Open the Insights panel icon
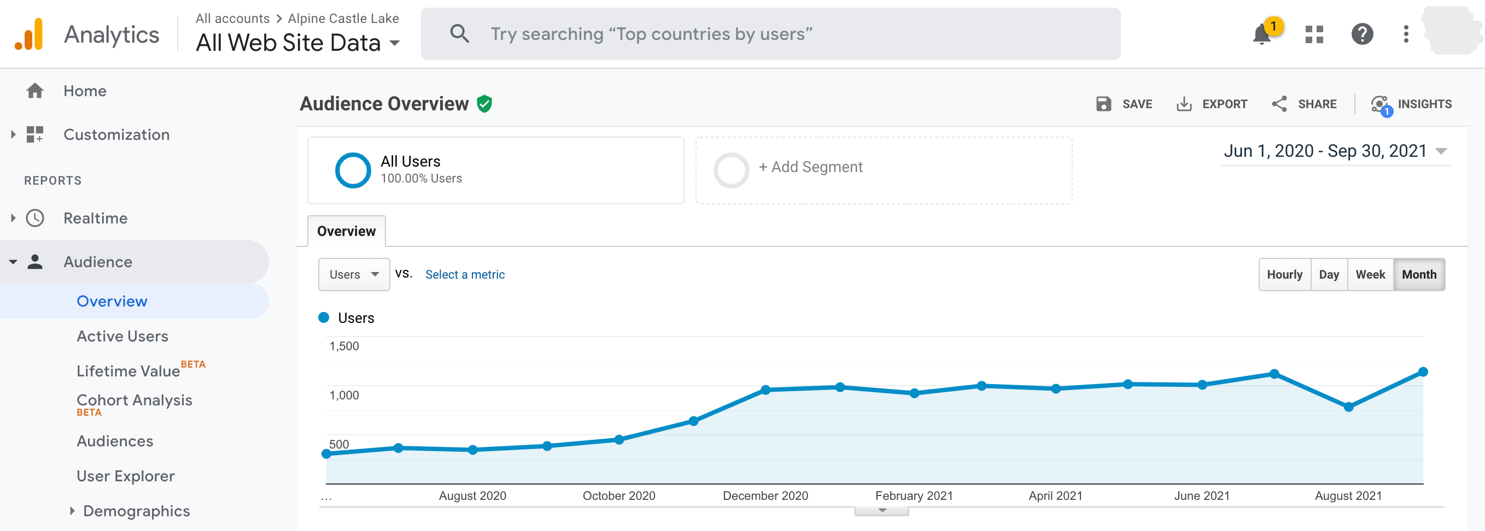Screen dimensions: 1485x531 pos(1380,105)
